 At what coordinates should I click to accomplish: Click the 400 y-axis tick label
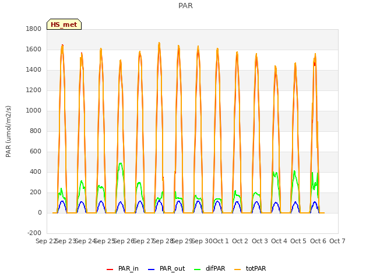point(36,172)
